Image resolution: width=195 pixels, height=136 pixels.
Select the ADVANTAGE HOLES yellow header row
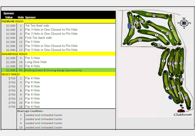[58, 54]
